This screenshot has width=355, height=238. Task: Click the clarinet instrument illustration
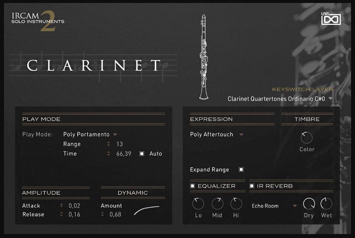pyautogui.click(x=204, y=57)
